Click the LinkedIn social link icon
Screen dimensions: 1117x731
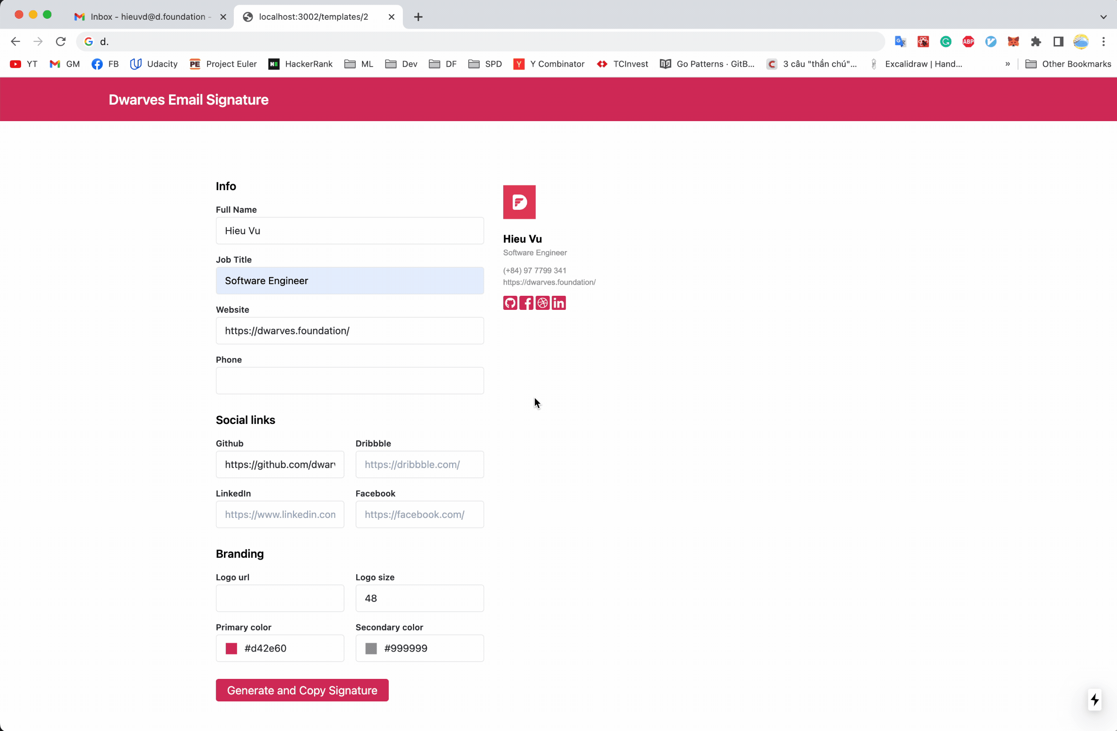pos(559,303)
